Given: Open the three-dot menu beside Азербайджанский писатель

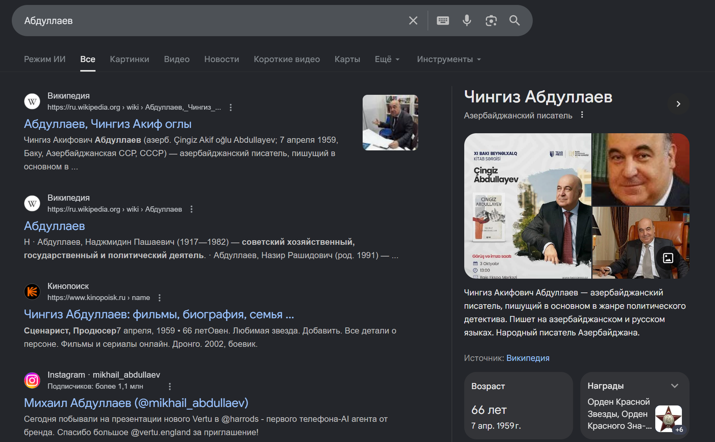Looking at the screenshot, I should [582, 115].
